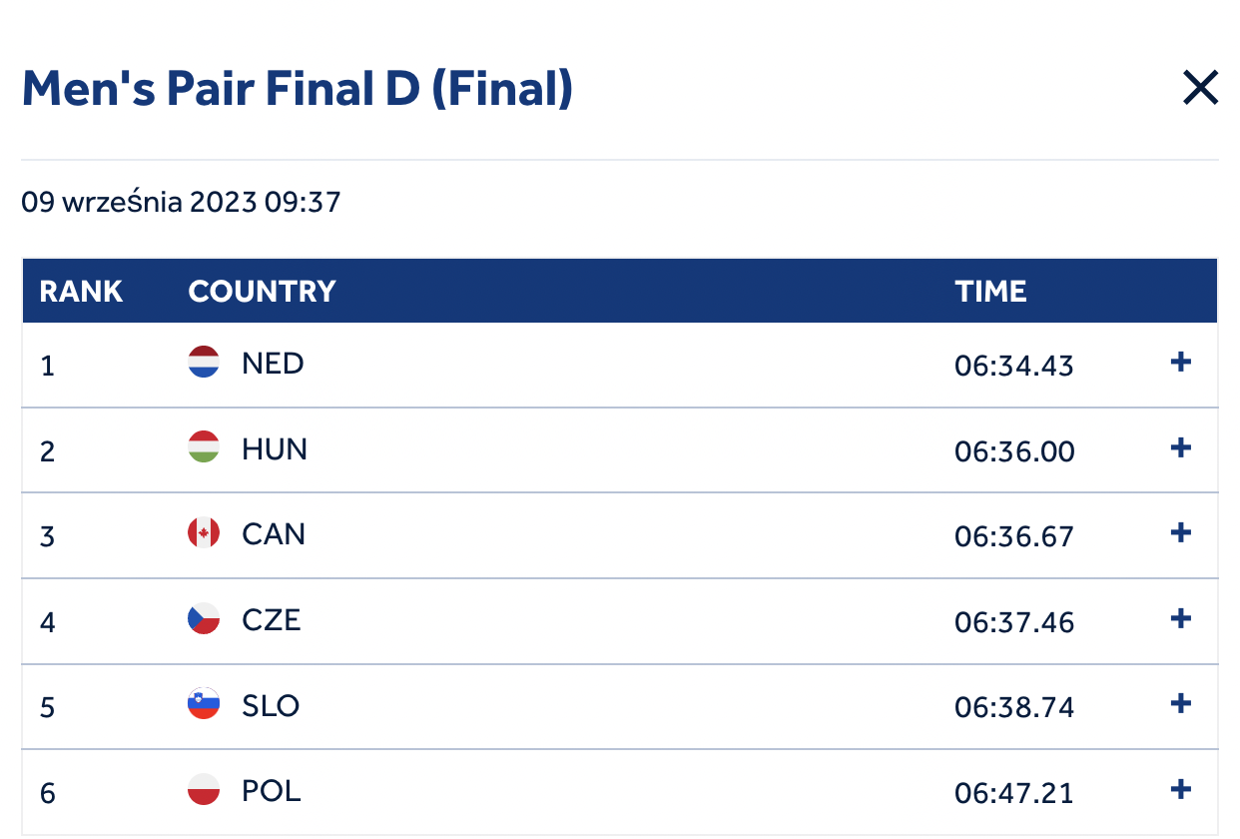Click the TIME column header
1240x839 pixels.
[990, 292]
